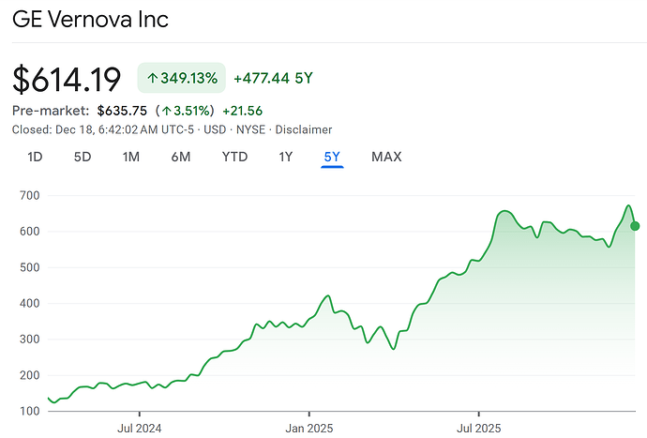The width and height of the screenshot is (647, 438).
Task: Switch chart to 1M range
Action: pos(131,157)
